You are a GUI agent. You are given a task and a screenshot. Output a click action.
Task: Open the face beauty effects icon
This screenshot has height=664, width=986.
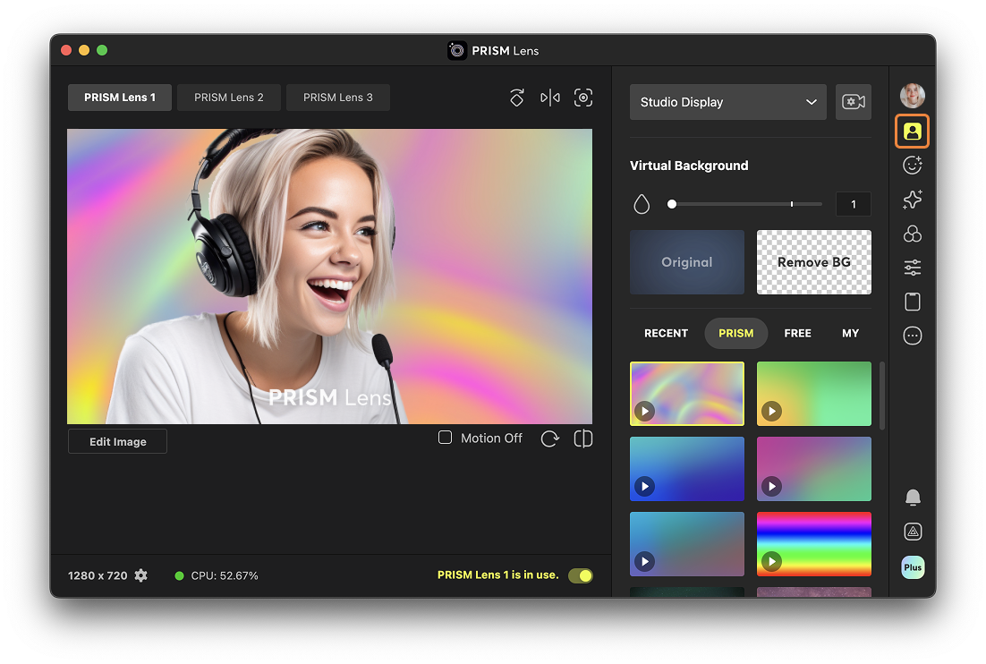pyautogui.click(x=913, y=166)
